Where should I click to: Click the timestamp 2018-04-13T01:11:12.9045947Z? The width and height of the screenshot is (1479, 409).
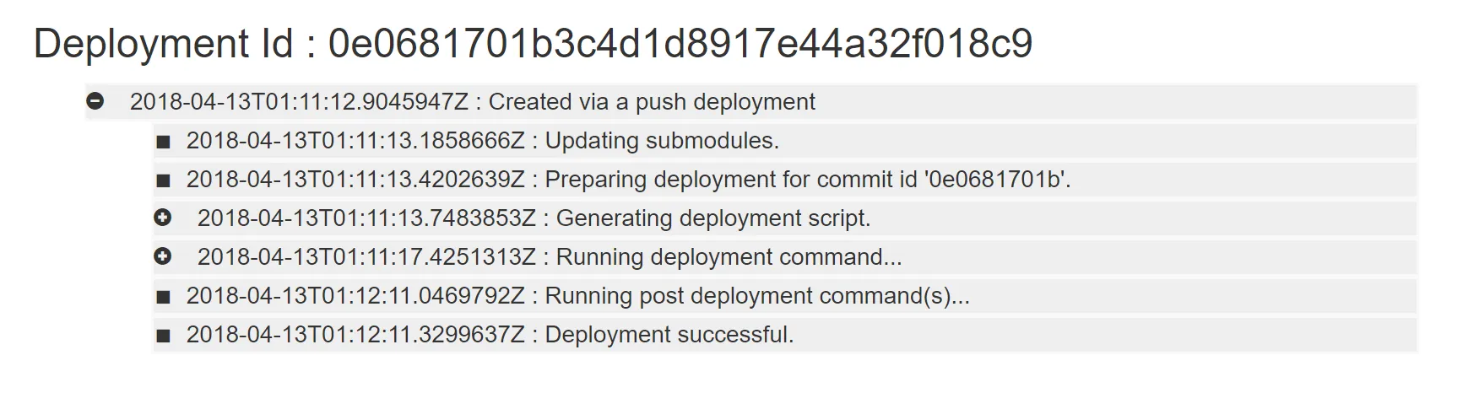point(299,102)
